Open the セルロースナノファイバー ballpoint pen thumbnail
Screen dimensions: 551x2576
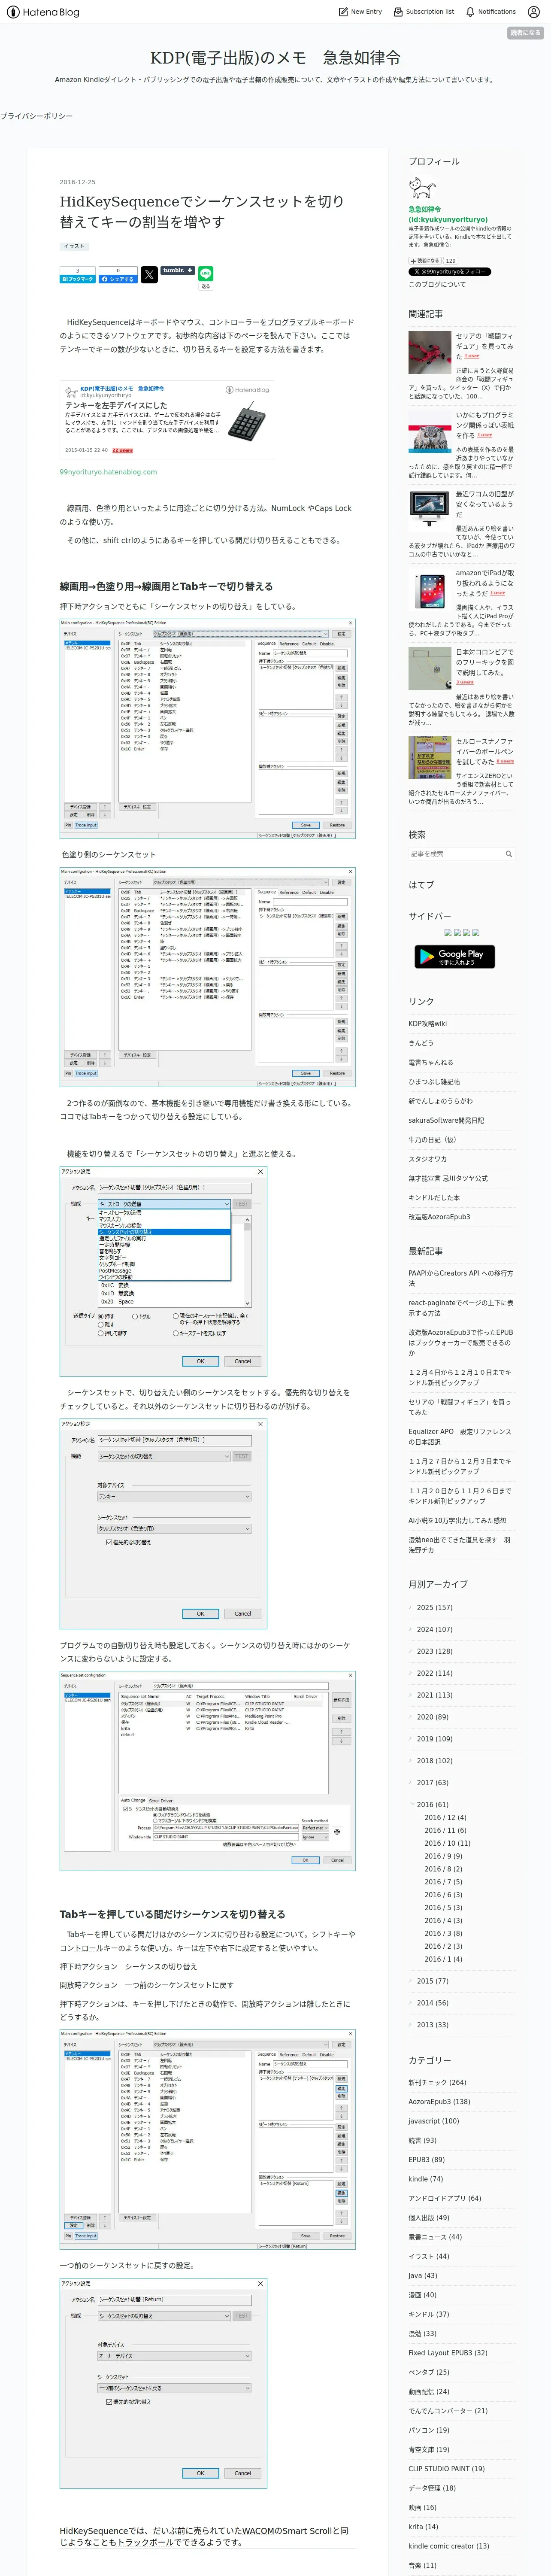(430, 758)
